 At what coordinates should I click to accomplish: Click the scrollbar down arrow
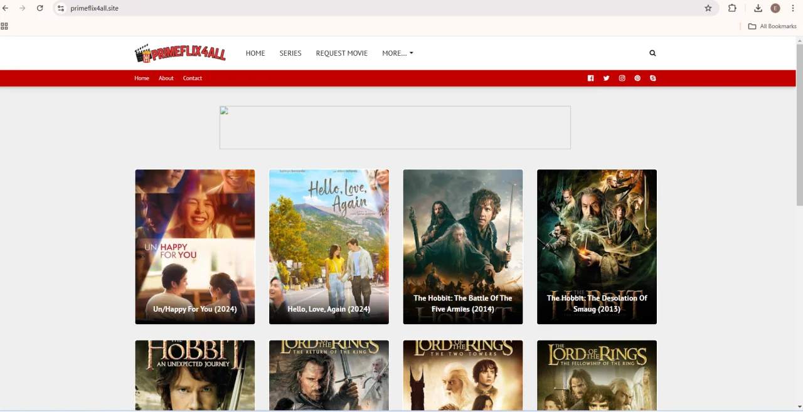coord(799,406)
